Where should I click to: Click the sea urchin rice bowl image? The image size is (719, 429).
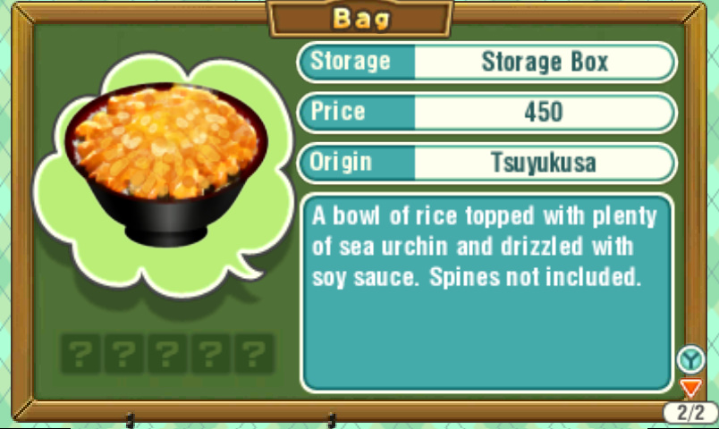click(166, 165)
